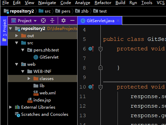Select the GitServlet class in the tree

pyautogui.click(x=42, y=57)
